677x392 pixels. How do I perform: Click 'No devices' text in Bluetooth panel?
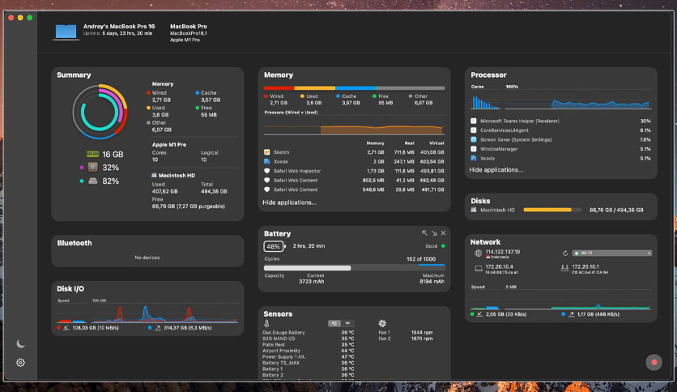tap(147, 258)
